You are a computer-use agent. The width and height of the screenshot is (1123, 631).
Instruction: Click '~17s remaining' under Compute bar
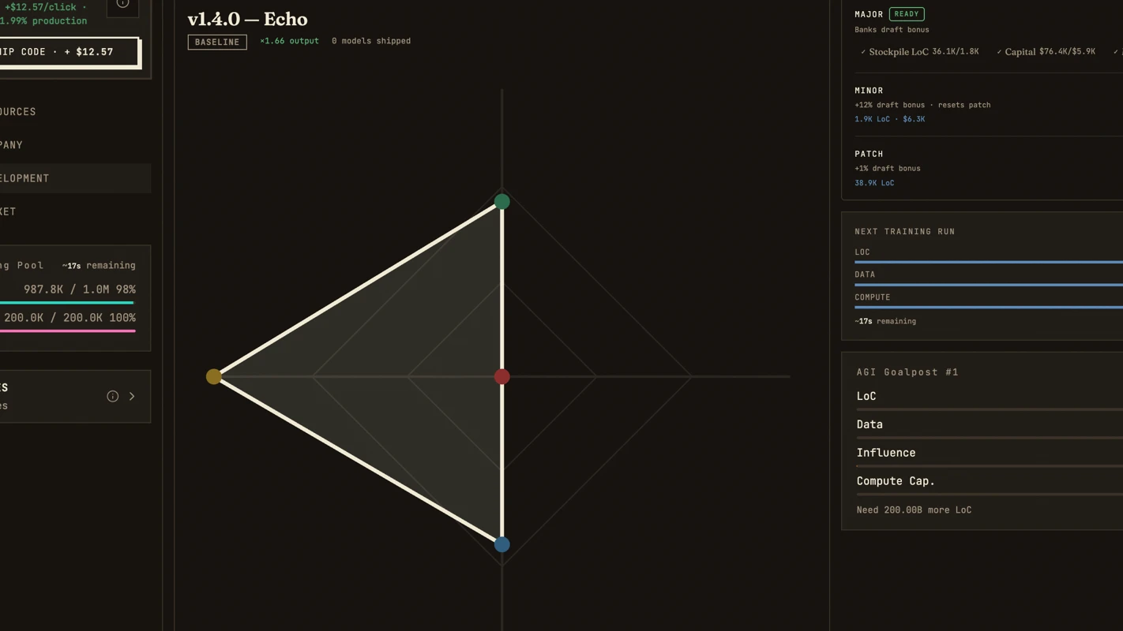(x=885, y=322)
